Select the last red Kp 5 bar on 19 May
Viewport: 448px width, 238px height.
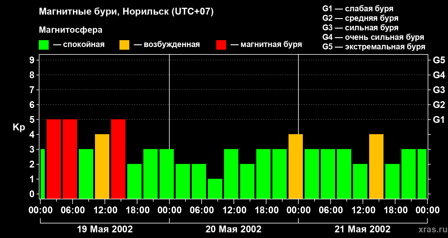point(118,159)
